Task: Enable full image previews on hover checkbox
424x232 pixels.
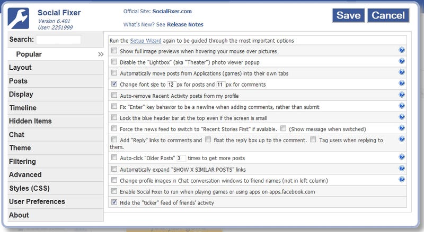Action: (114, 51)
